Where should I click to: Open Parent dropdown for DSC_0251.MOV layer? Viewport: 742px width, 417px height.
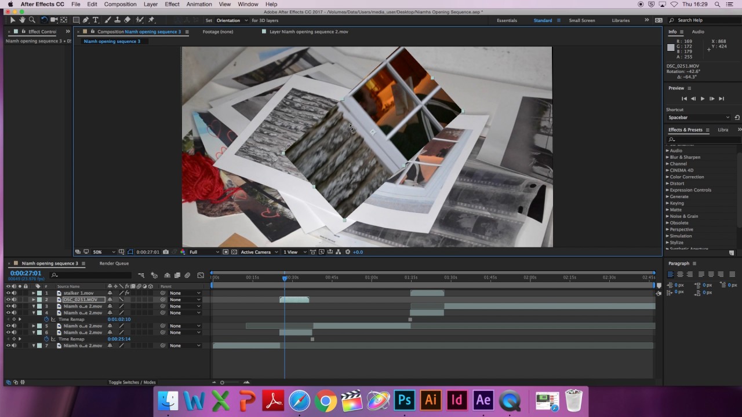point(185,299)
